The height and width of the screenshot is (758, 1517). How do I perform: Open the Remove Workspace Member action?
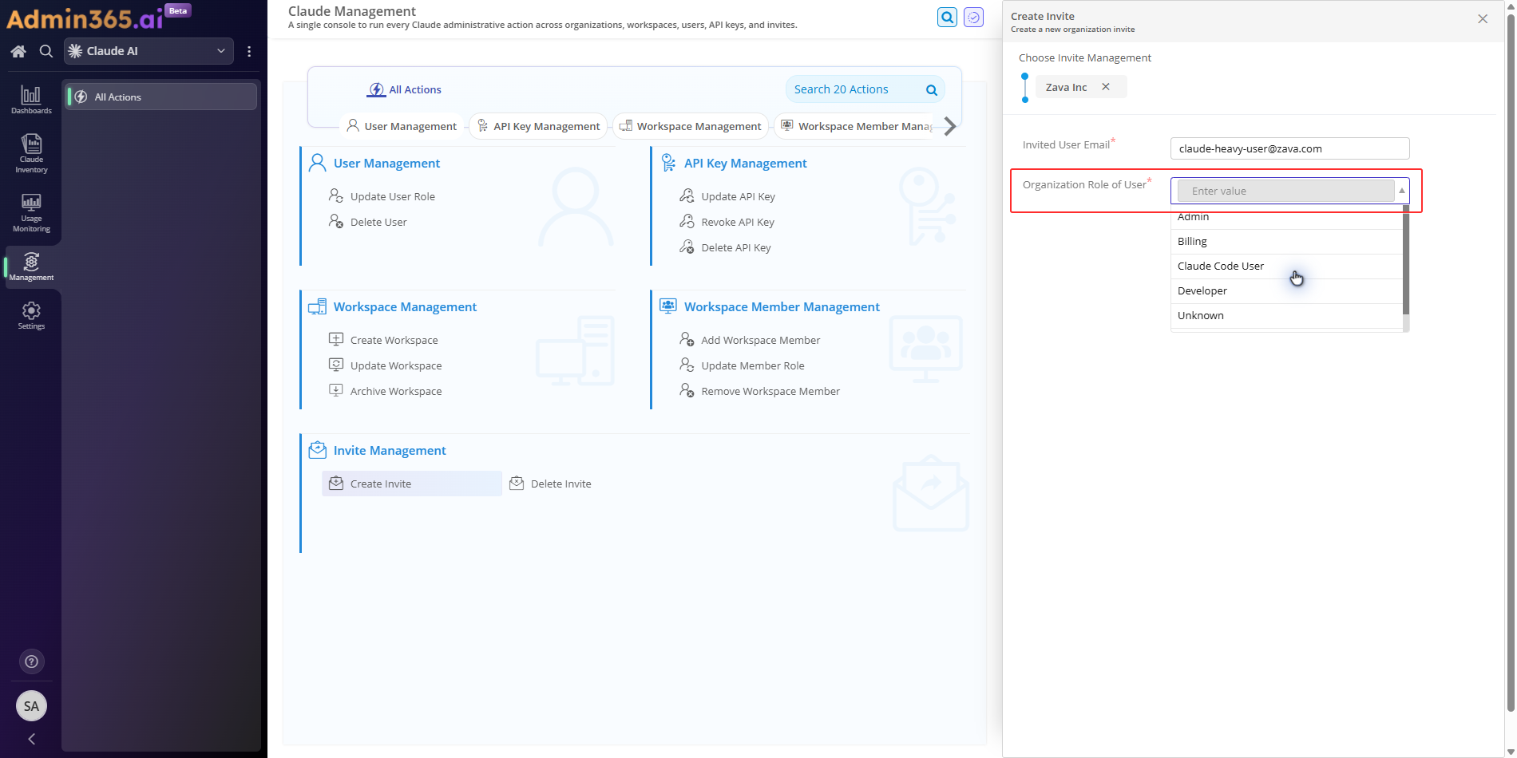(760, 391)
